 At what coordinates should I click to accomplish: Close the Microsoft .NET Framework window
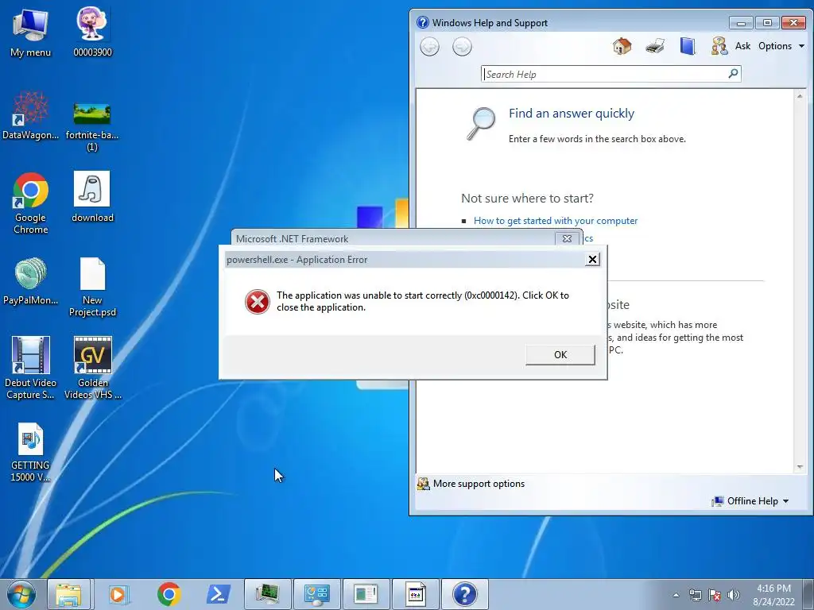tap(567, 238)
